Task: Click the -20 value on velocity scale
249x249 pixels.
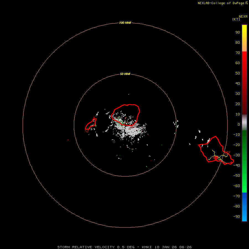Action: 237,145
